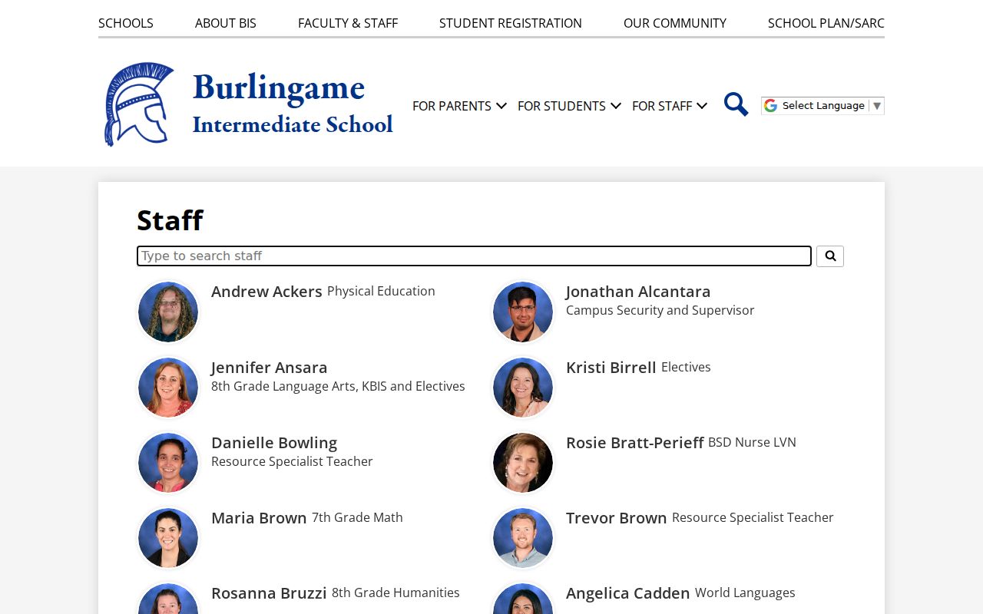Open Rosie Bratt-Perieff's profile photo
Image resolution: width=983 pixels, height=614 pixels.
coord(523,462)
